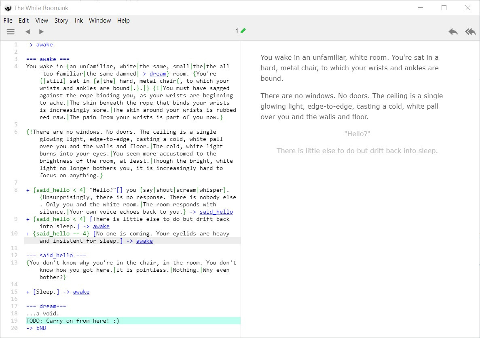Click the Inky cat icon in the title bar
This screenshot has width=480, height=338.
[8, 7]
